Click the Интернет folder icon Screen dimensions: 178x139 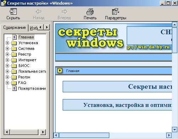coord(14,60)
